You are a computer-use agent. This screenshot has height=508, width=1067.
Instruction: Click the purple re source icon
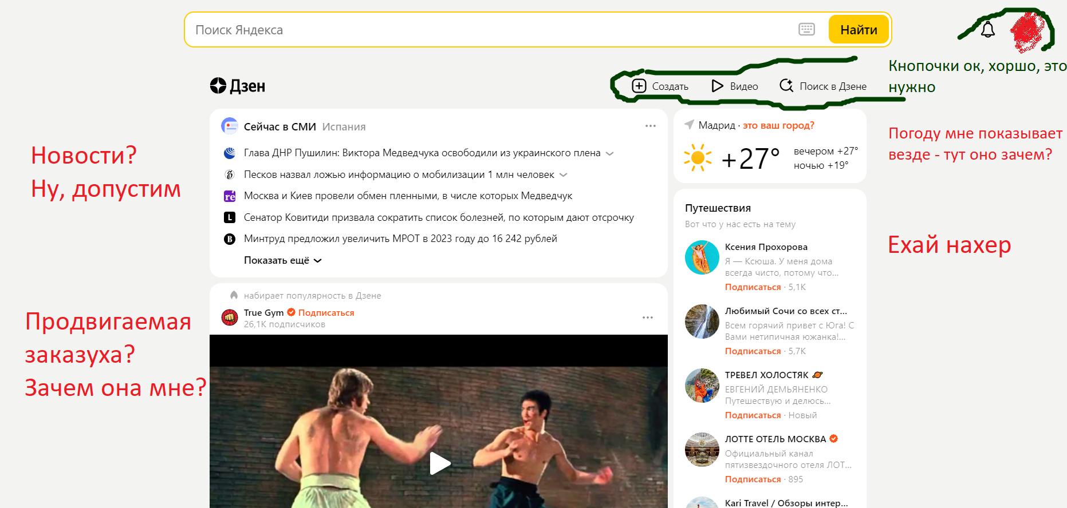pyautogui.click(x=230, y=196)
